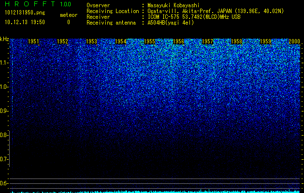
Task: Click the Ogata-vill. Akita-Pref. JAPAN location text
Action: point(216,11)
